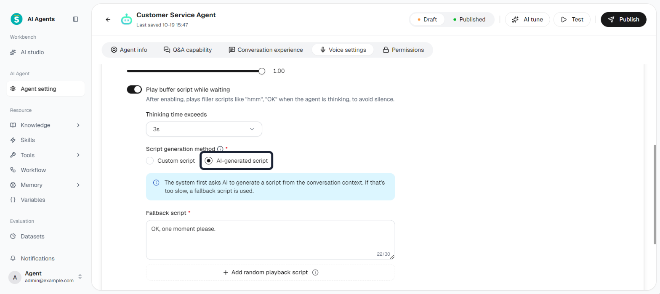Collapse the sidebar panel icon
This screenshot has height=294, width=660.
76,19
